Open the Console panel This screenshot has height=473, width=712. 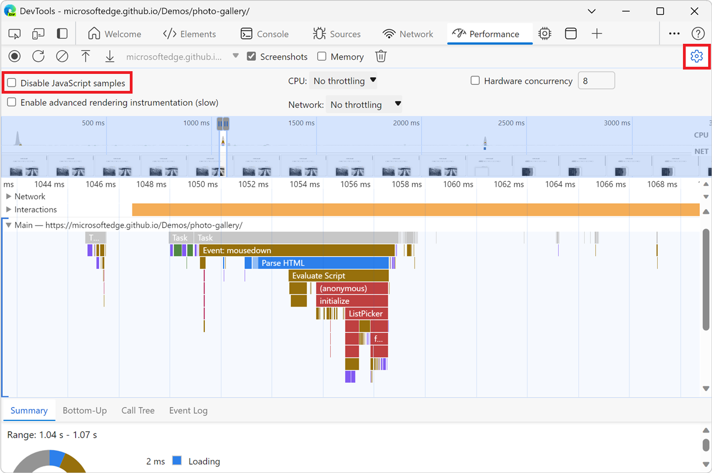click(265, 33)
